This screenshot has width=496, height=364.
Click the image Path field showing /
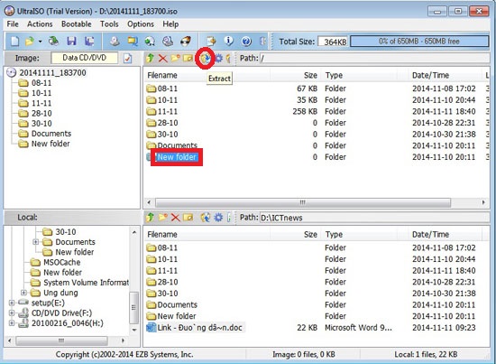pos(374,59)
